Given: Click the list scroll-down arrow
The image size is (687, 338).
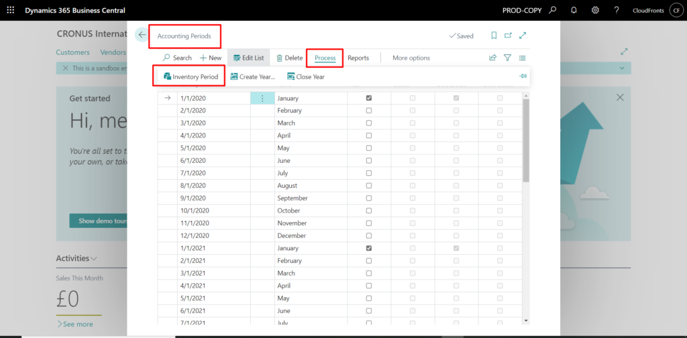Looking at the screenshot, I should click(526, 321).
